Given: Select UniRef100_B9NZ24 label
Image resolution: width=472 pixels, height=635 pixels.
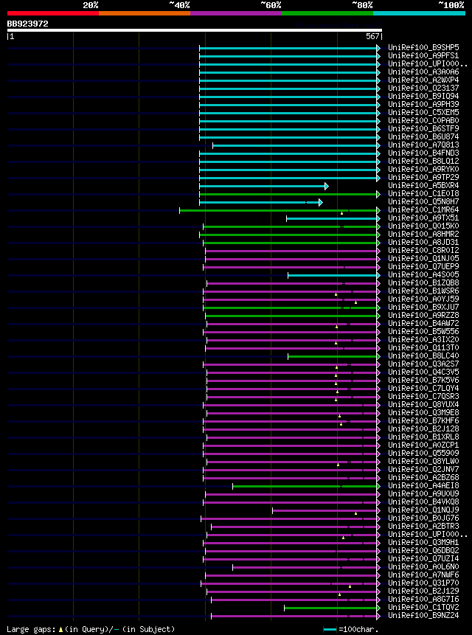Looking at the screenshot, I should click(x=423, y=616).
